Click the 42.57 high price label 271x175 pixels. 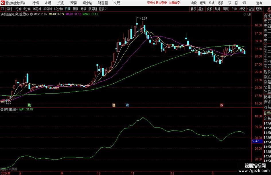click(143, 19)
